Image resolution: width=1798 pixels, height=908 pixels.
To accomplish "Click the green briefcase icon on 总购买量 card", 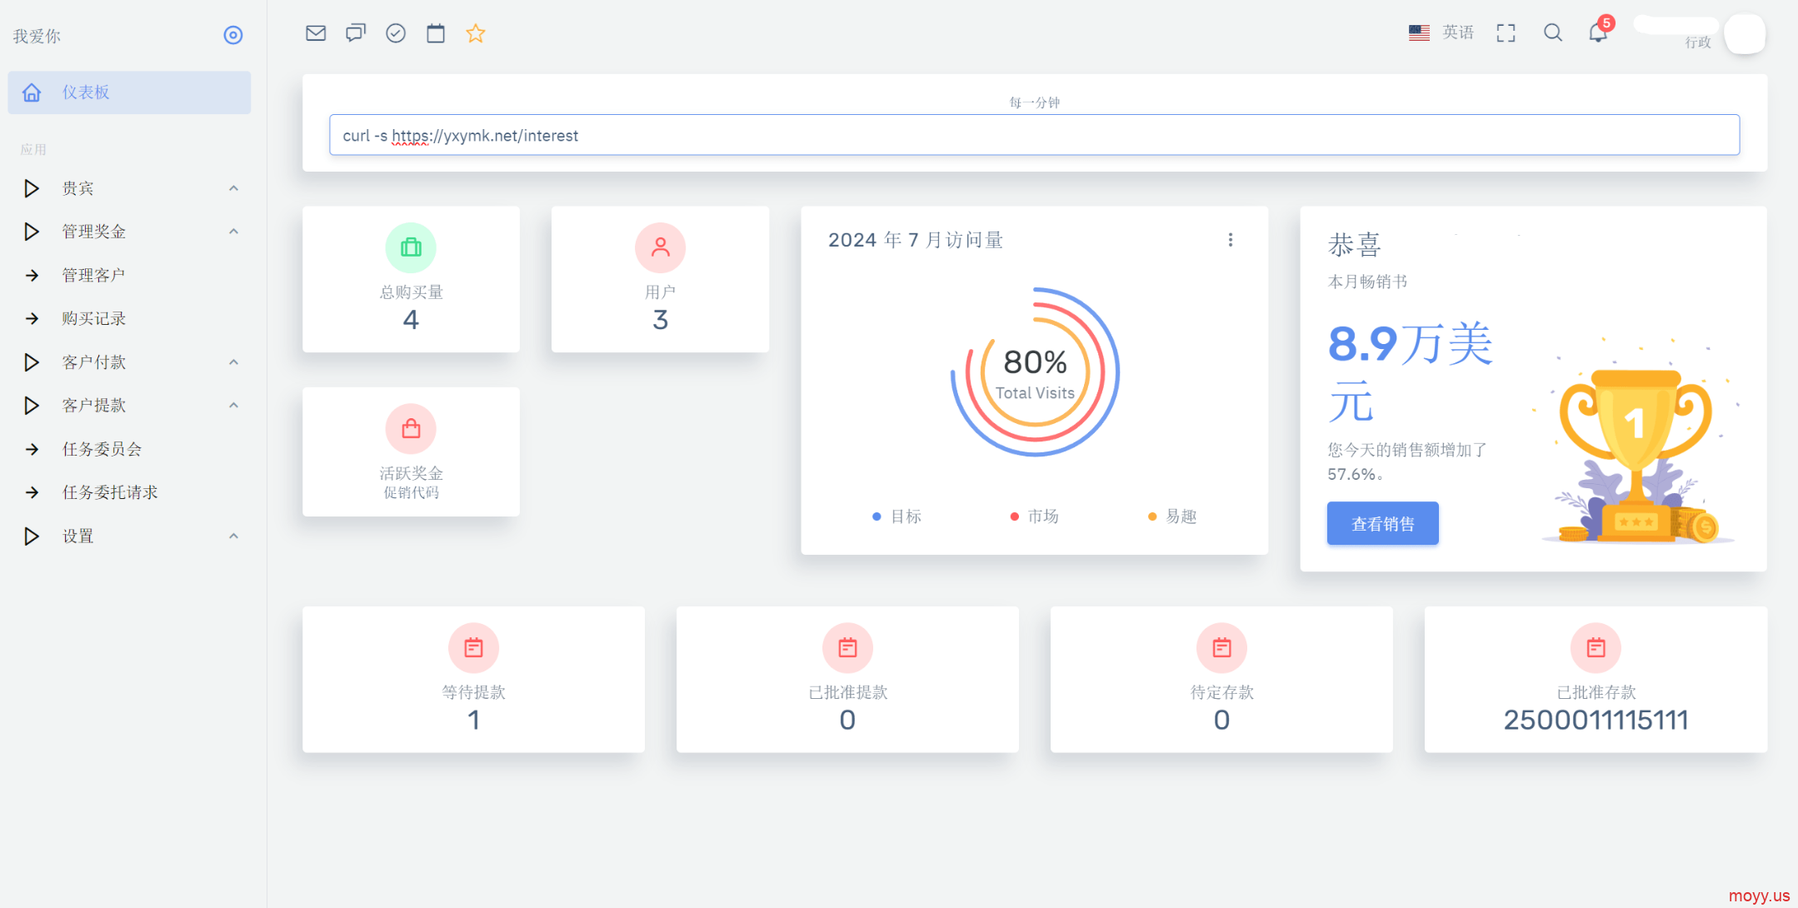I will click(x=411, y=247).
